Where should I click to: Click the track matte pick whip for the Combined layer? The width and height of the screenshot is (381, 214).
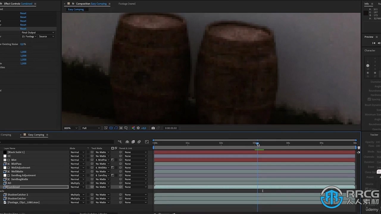click(x=92, y=187)
